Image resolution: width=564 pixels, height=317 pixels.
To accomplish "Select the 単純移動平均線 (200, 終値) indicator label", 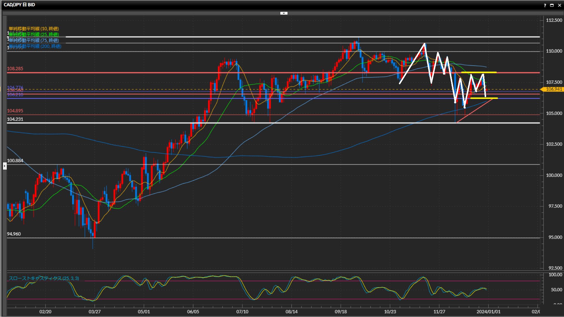I will click(x=35, y=46).
